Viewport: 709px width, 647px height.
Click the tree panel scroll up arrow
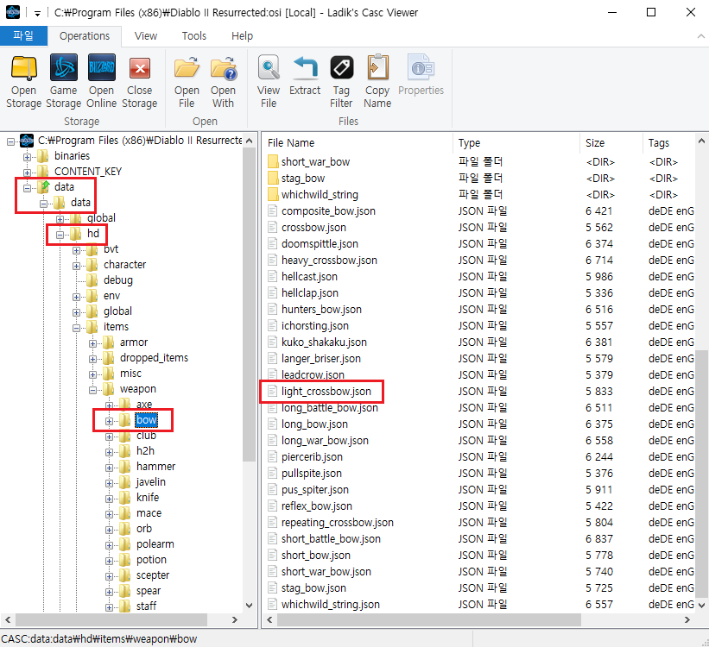(x=250, y=141)
